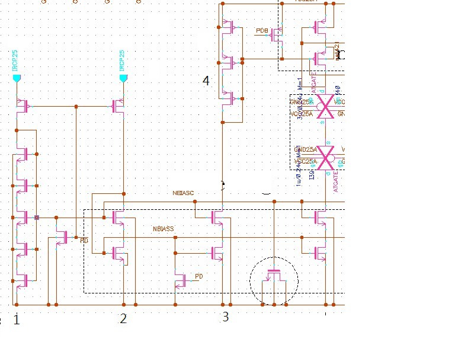The width and height of the screenshot is (455, 364).
Task: Select the PDB label text
Action: click(x=262, y=30)
